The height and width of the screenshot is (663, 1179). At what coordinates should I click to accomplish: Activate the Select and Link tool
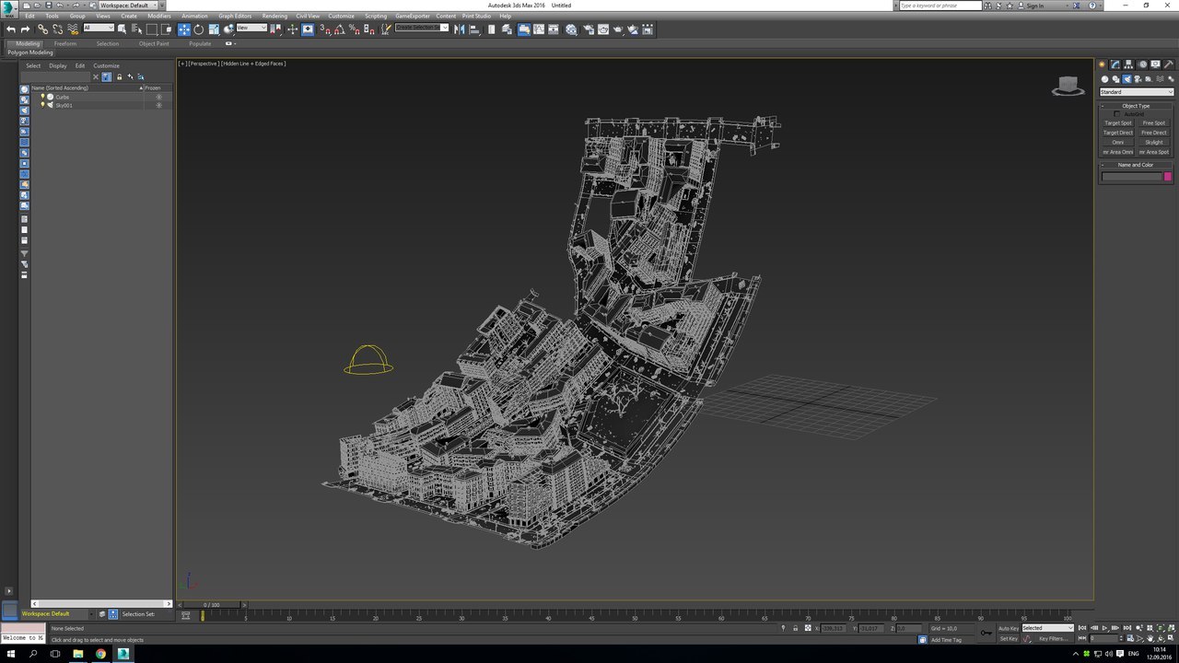pos(42,29)
